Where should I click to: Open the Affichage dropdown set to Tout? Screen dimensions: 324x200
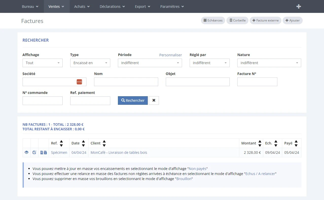(x=43, y=63)
